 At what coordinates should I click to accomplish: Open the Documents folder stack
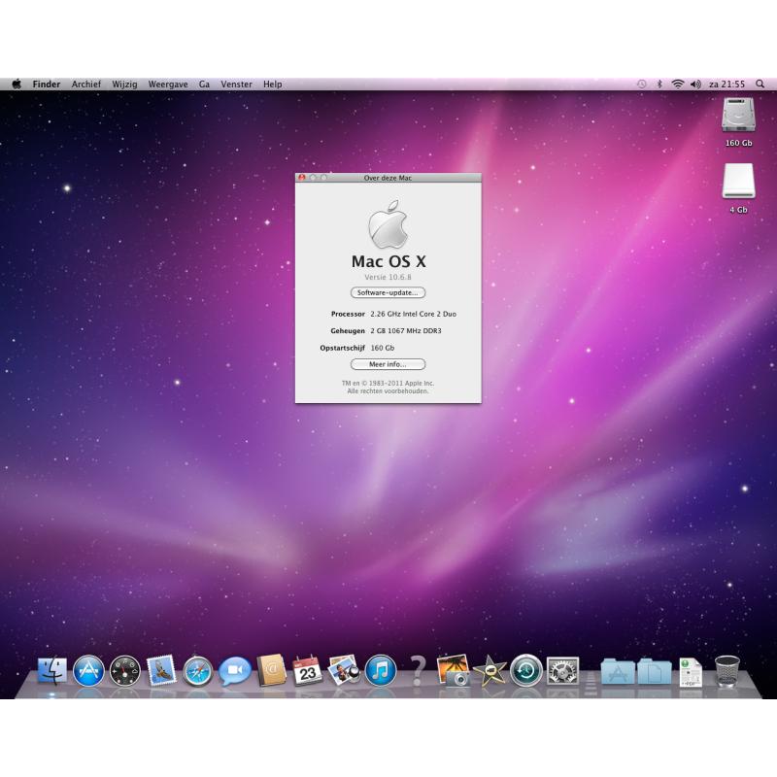(x=654, y=671)
